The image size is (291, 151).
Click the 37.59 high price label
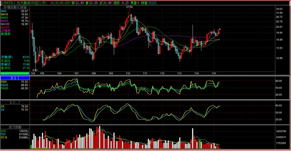tap(129, 7)
